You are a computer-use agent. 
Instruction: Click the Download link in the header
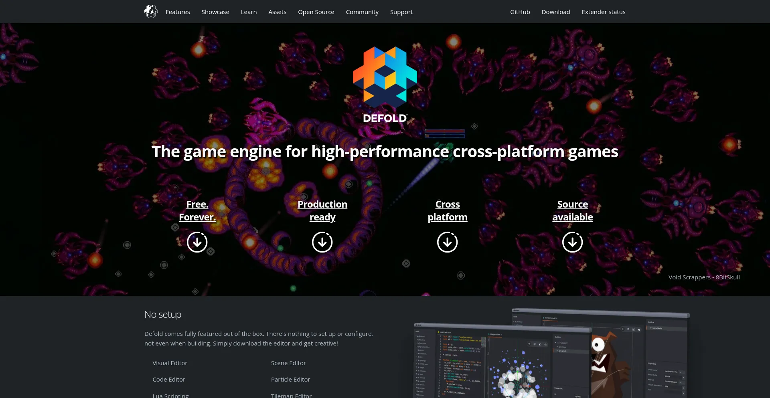(555, 12)
